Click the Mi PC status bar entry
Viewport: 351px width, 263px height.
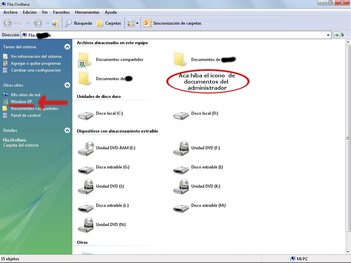(x=299, y=259)
